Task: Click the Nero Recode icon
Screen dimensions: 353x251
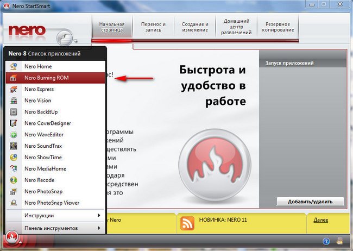Action: [x=14, y=180]
